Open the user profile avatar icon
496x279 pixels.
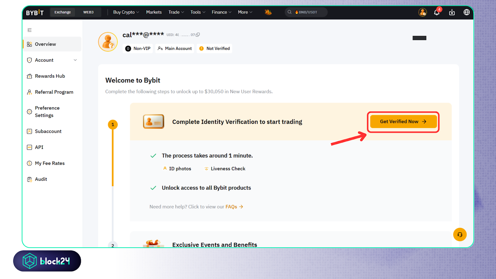(423, 12)
